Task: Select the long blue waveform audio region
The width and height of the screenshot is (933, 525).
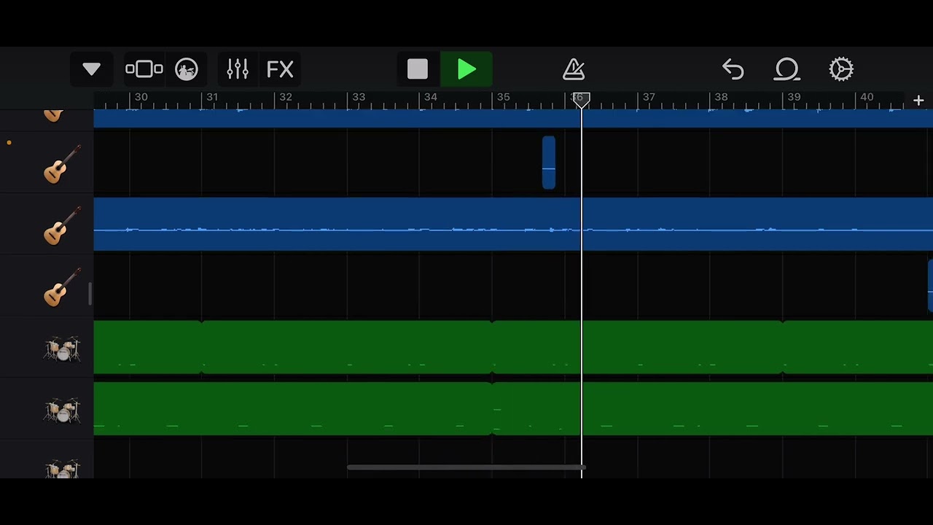Action: point(513,224)
